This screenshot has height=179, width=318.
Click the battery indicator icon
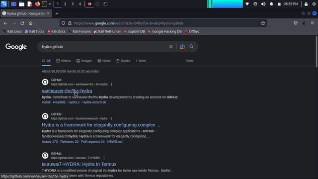pyautogui.click(x=279, y=4)
